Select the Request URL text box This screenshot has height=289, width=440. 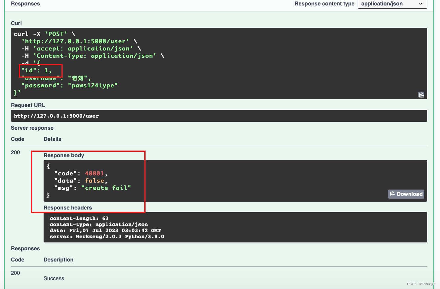pyautogui.click(x=219, y=116)
